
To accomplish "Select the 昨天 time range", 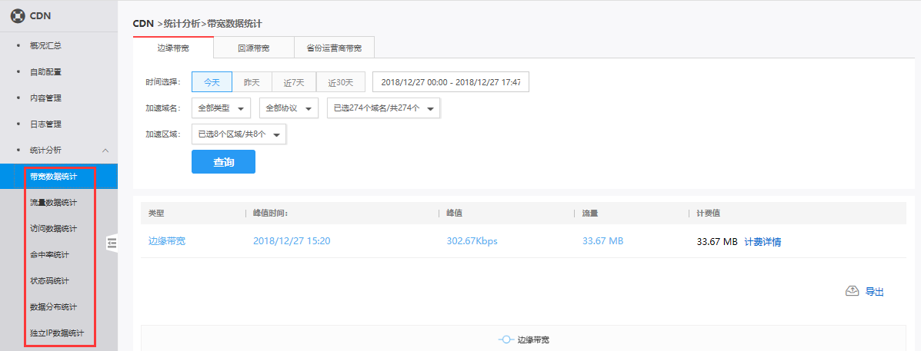I will (x=252, y=82).
